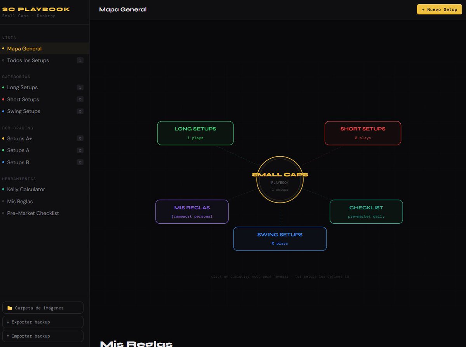
Task: Click the SWING SETUPS map node
Action: point(280,239)
